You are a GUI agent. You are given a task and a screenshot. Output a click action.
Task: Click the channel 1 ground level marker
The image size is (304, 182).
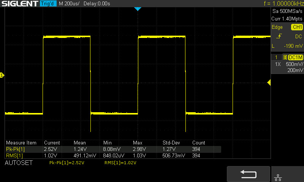pyautogui.click(x=2, y=75)
